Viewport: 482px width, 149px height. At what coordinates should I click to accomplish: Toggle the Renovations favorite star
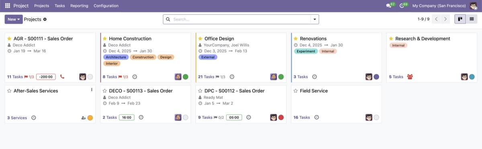click(x=296, y=39)
